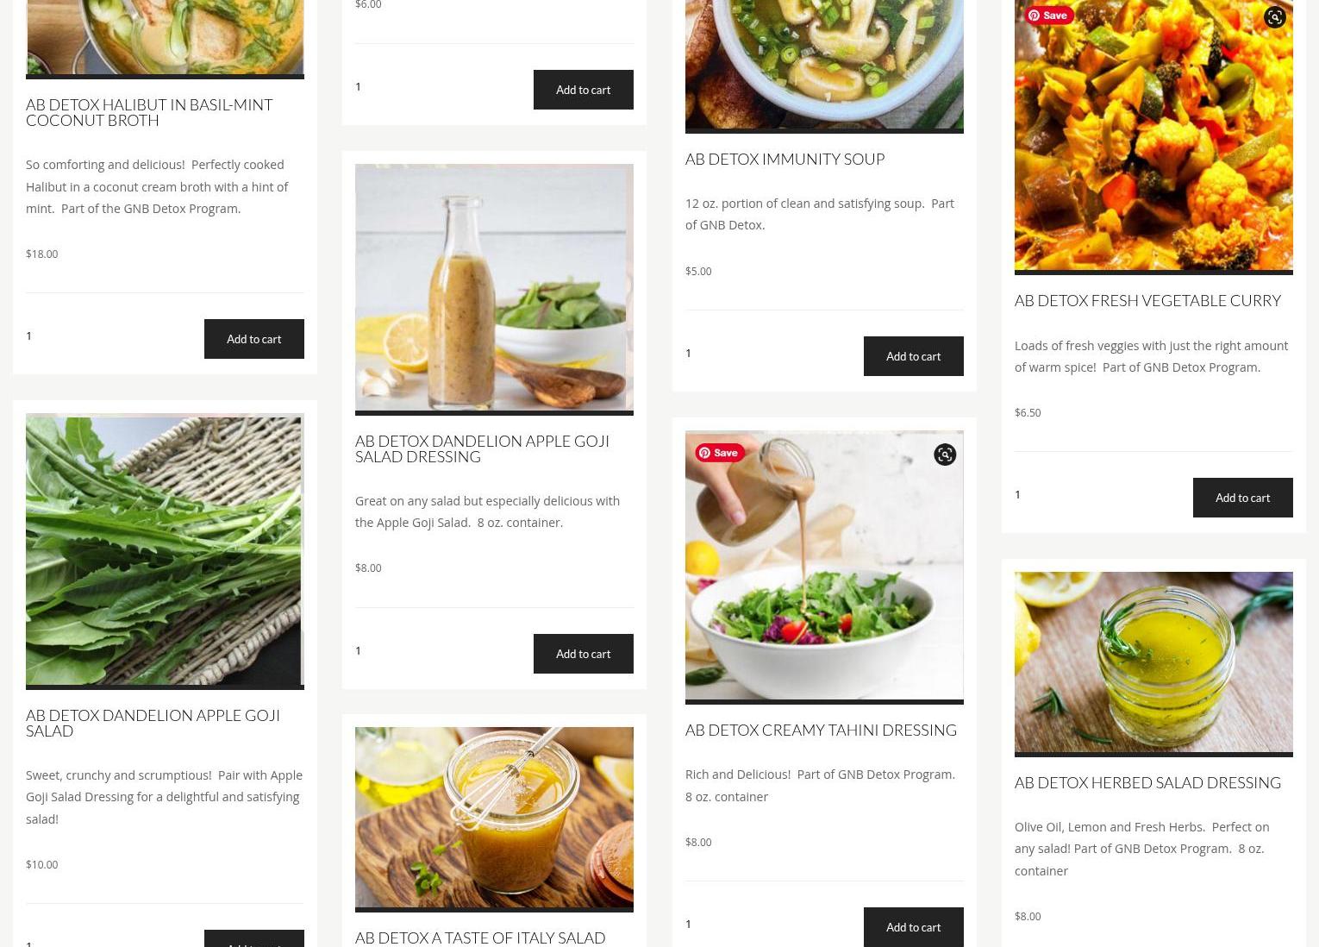Open AB Detox Dandelion Apple Goji Salad title
The height and width of the screenshot is (947, 1319).
[x=153, y=723]
